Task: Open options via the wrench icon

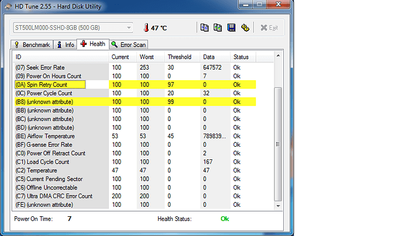Action: pyautogui.click(x=245, y=28)
